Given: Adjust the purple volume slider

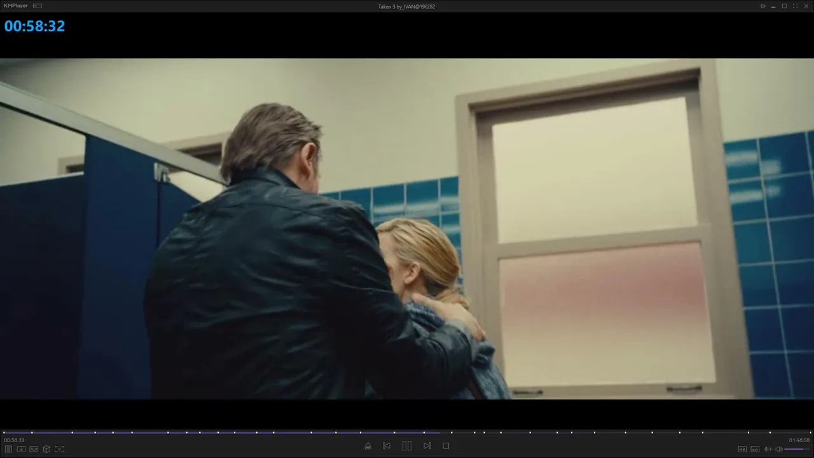Looking at the screenshot, I should pyautogui.click(x=797, y=449).
